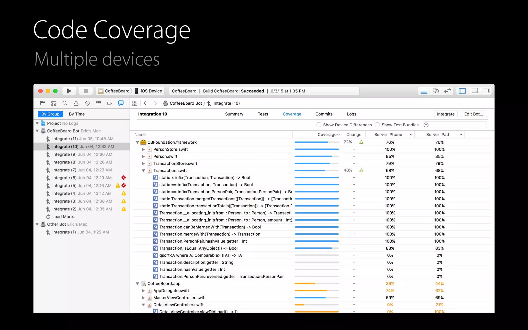Select the By Group segment
This screenshot has height=330, width=528.
[x=50, y=114]
